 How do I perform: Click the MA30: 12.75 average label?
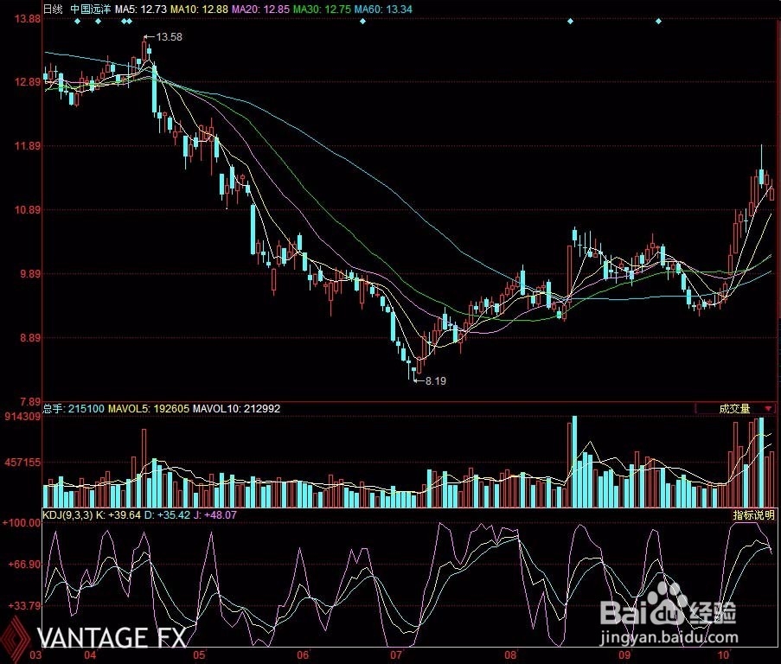coord(322,9)
